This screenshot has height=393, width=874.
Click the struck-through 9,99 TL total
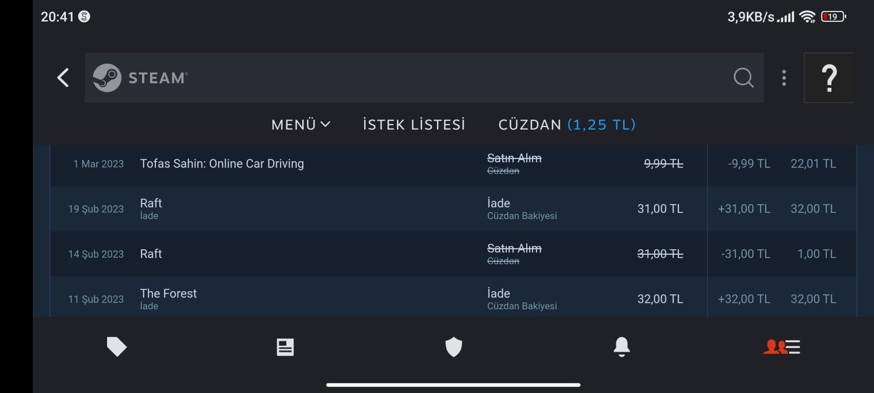click(x=664, y=164)
